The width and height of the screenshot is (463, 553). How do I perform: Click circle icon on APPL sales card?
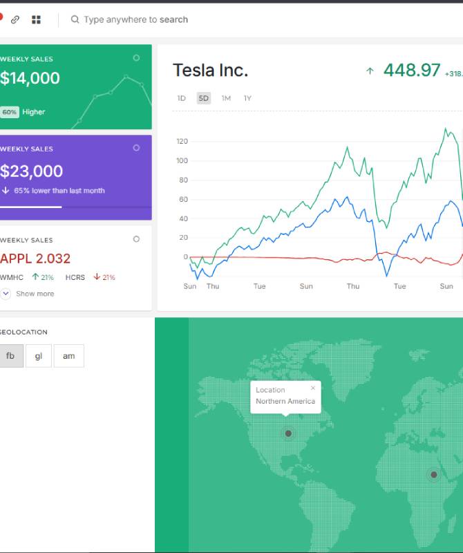tap(136, 239)
